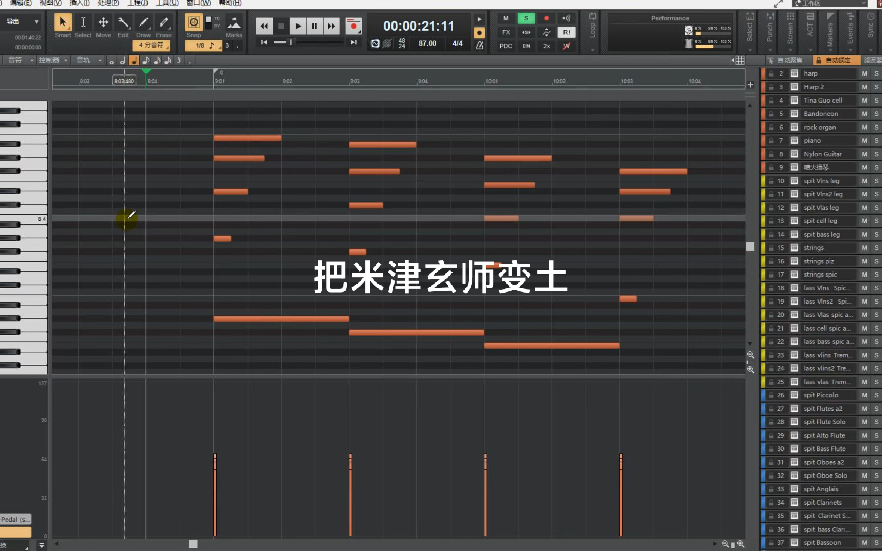
Task: Solo the Nylon Guitar track
Action: (876, 154)
